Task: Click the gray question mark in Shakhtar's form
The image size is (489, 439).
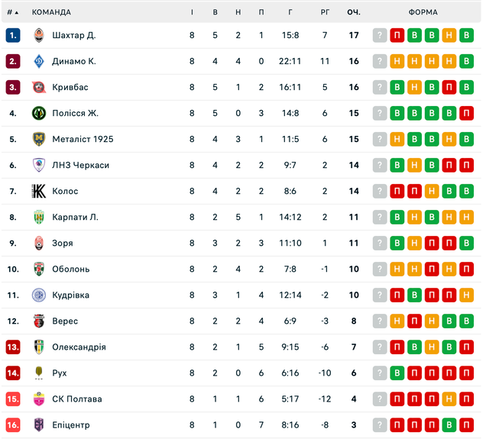Action: [380, 35]
